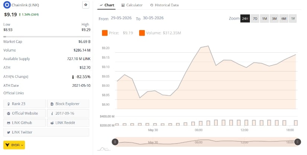Open the Rank 23 link
The width and height of the screenshot is (307, 155).
25,104
